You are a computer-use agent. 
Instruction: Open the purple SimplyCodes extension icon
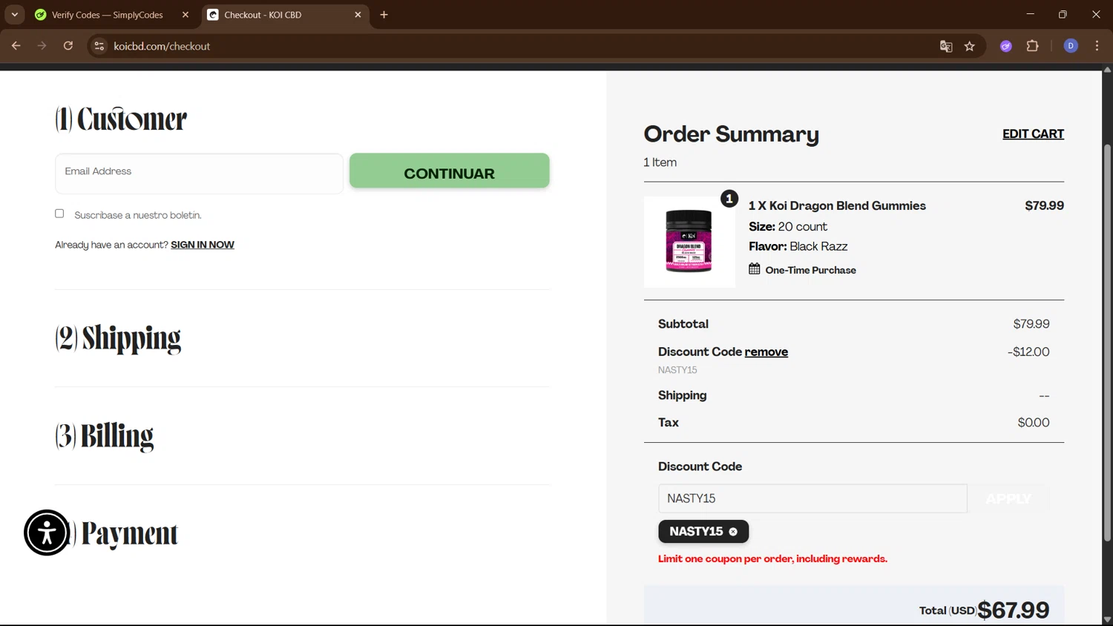[x=1006, y=46]
